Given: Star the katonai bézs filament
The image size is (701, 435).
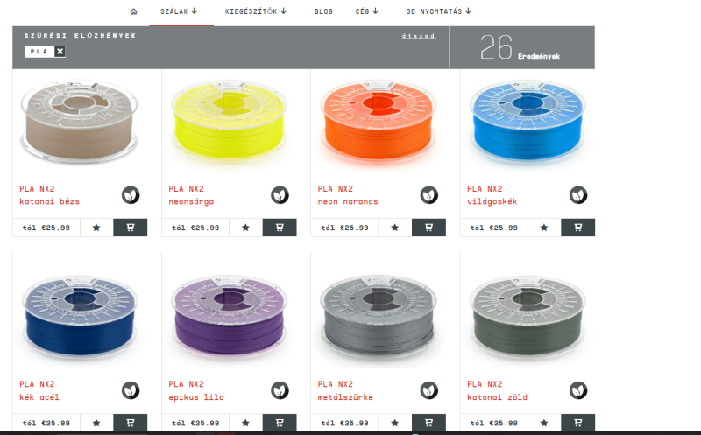Looking at the screenshot, I should pyautogui.click(x=96, y=228).
